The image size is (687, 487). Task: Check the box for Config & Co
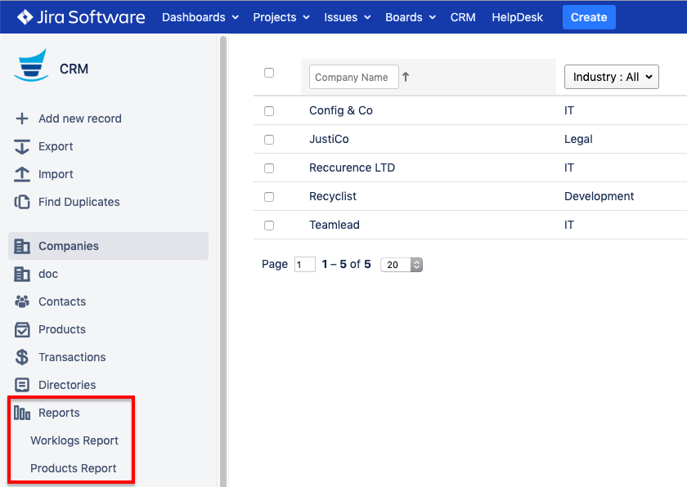(x=269, y=111)
